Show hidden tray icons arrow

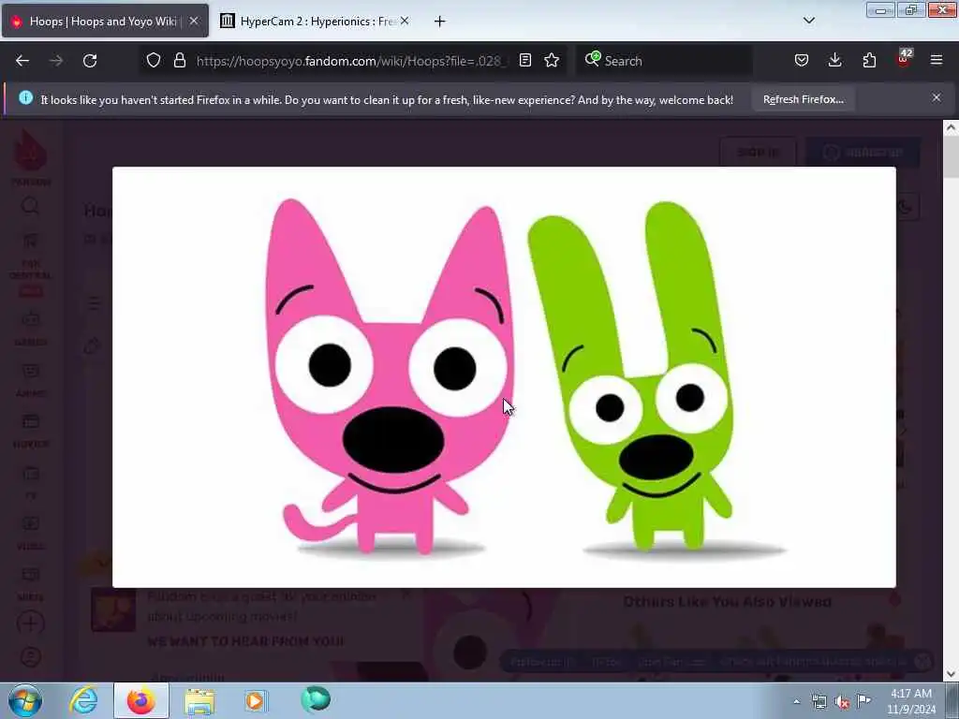pyautogui.click(x=796, y=702)
